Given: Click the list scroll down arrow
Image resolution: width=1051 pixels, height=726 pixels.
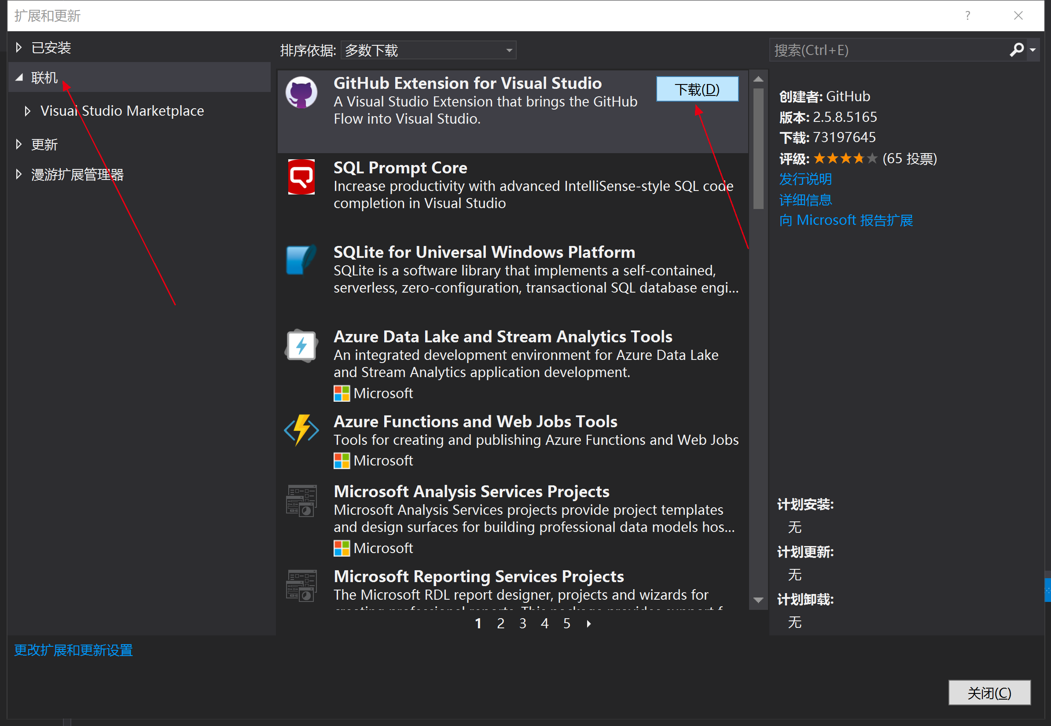Looking at the screenshot, I should tap(758, 601).
